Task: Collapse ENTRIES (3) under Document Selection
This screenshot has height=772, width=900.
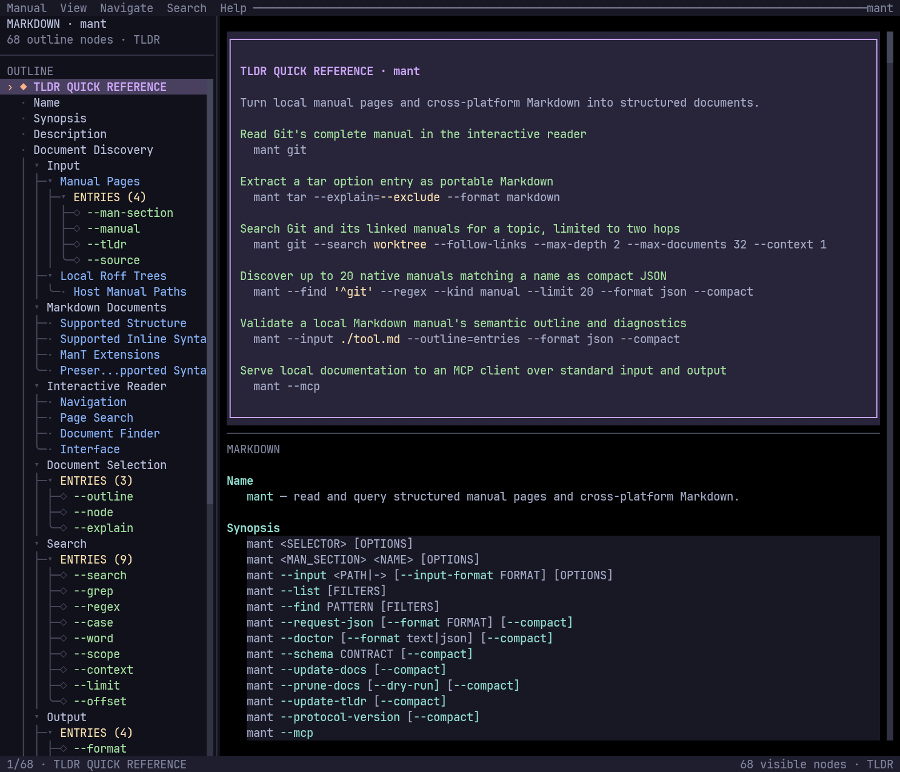Action: 50,481
